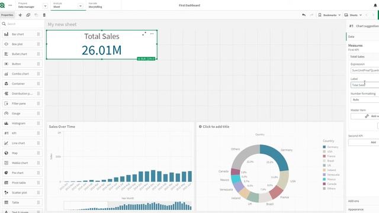Open the Prepare dropdown arrow

pos(45,6)
